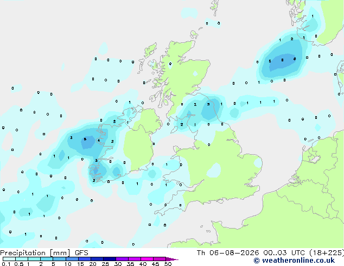Pick the legend swatch between 25 and 30
344x266 pixels.
pos(110,259)
